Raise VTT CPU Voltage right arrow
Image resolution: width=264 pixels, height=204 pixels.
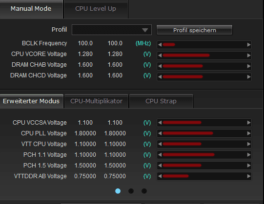pos(249,144)
